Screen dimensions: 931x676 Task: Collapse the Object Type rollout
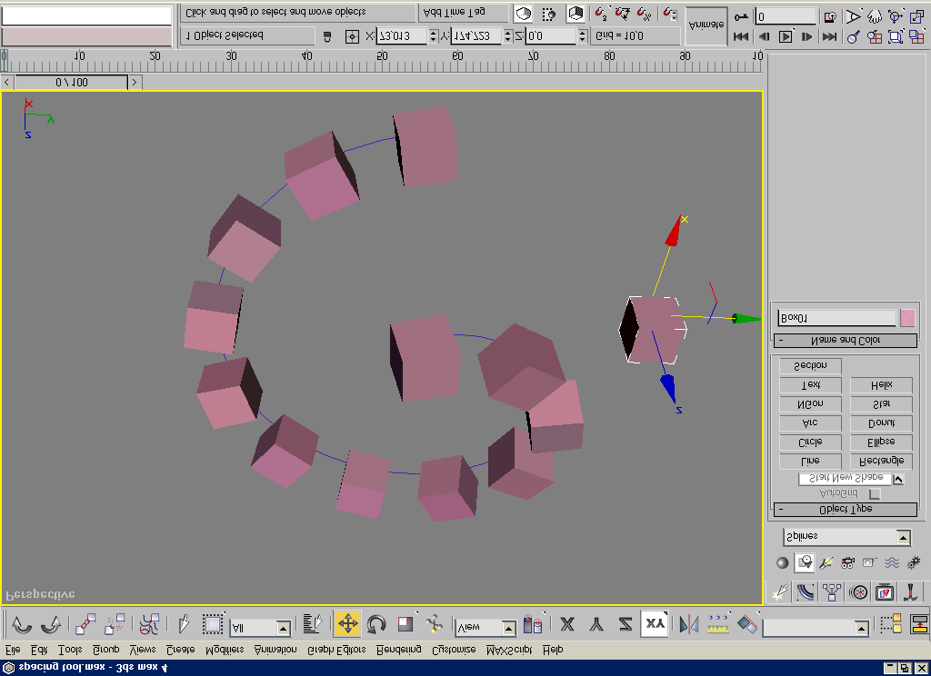tap(846, 510)
